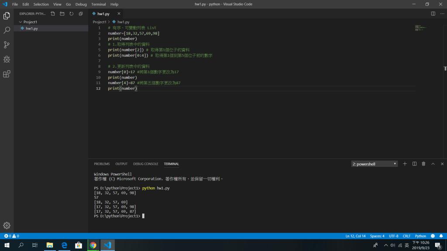Click the terminal prompt input area
The width and height of the screenshot is (447, 251).
coord(143,216)
